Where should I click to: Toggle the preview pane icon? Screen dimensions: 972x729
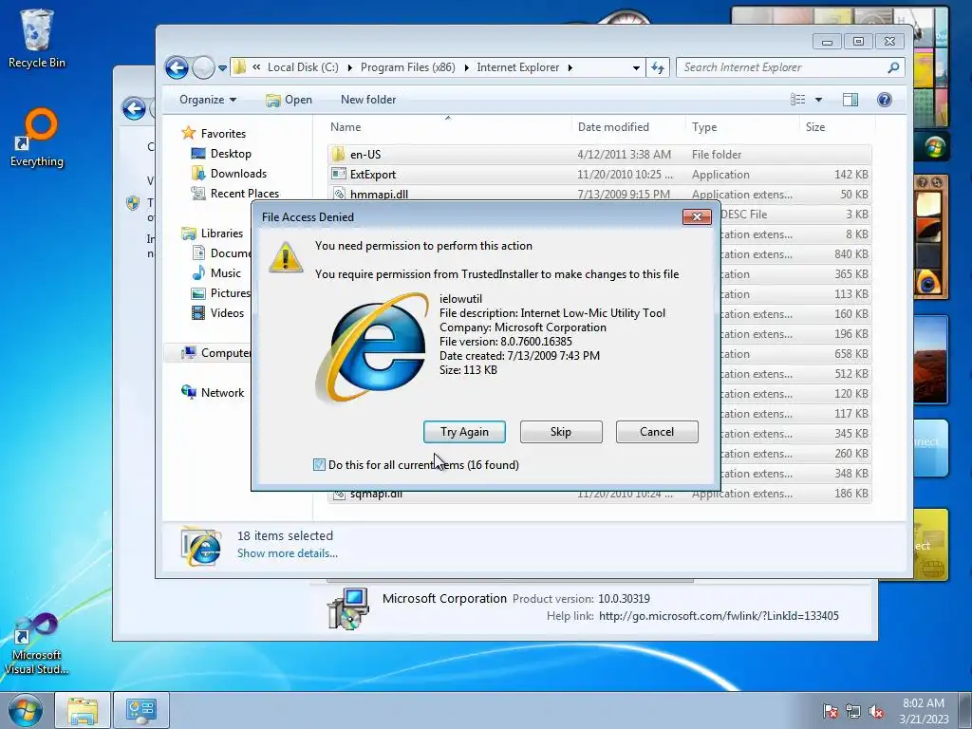tap(850, 99)
